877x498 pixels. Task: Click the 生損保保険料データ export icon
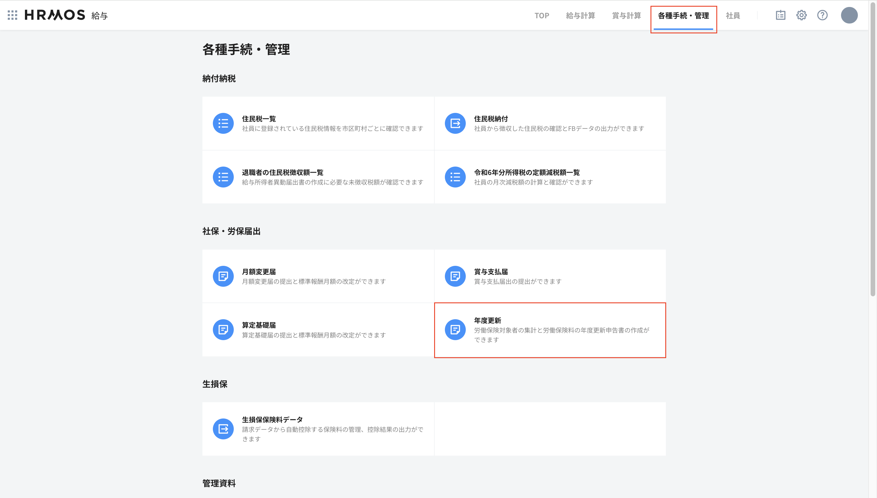223,429
